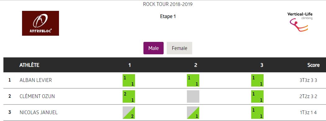Click the ATHLÈTE column header

pos(29,65)
